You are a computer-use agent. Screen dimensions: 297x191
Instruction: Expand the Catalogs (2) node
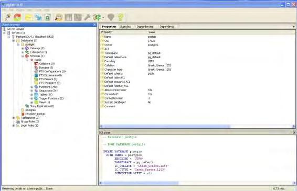pos(23,48)
